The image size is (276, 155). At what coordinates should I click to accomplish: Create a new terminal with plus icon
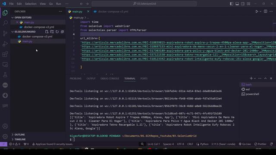tap(251, 78)
